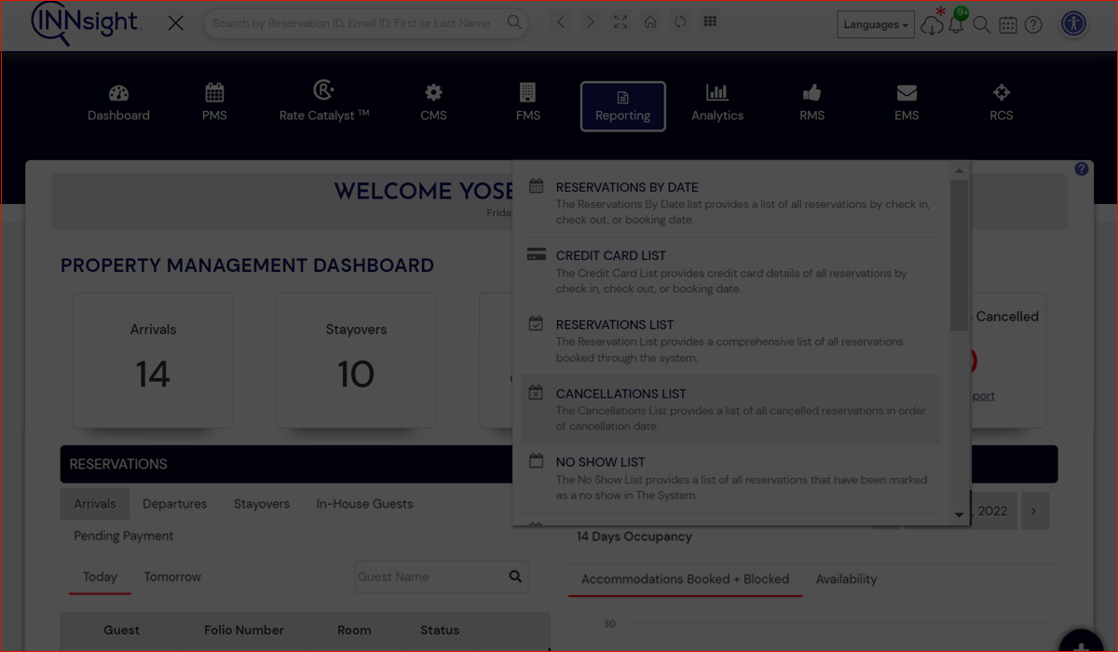The height and width of the screenshot is (652, 1118).
Task: Open the apps grid icon
Action: (710, 21)
